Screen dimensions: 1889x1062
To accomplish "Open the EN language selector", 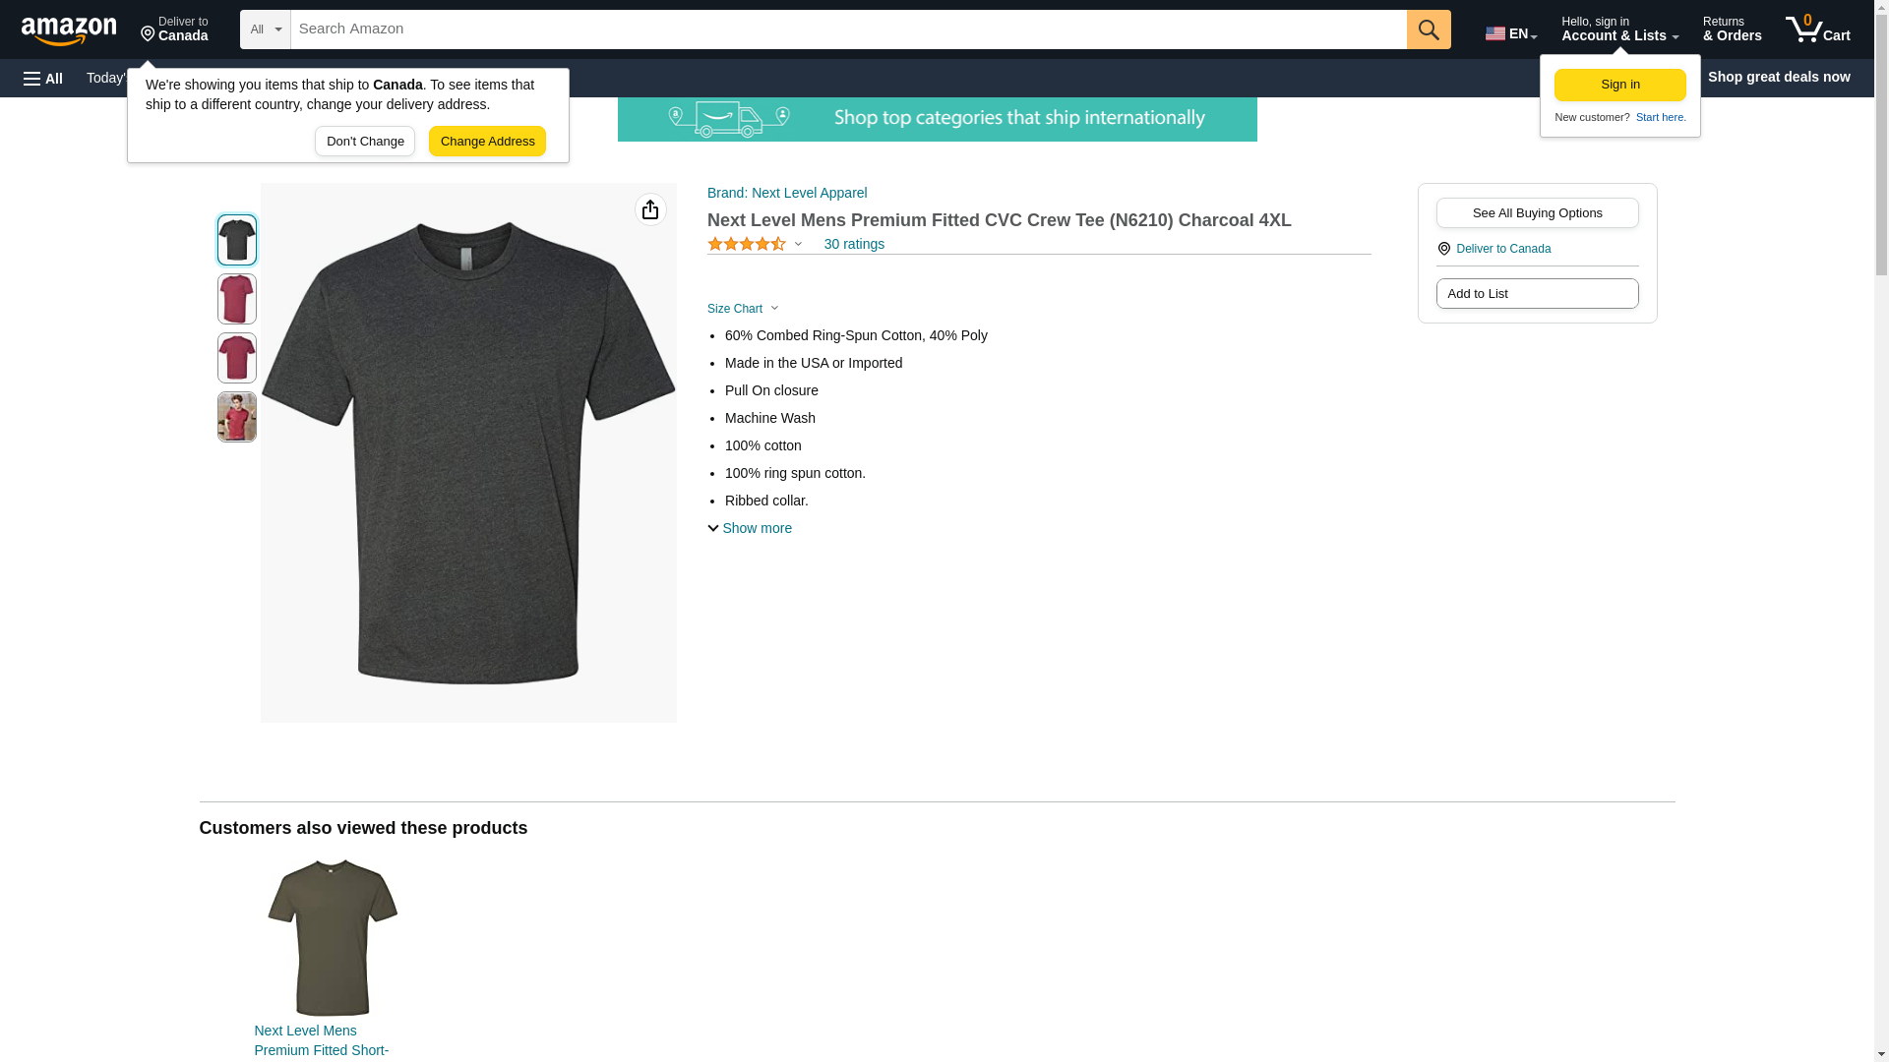I will point(1510,33).
